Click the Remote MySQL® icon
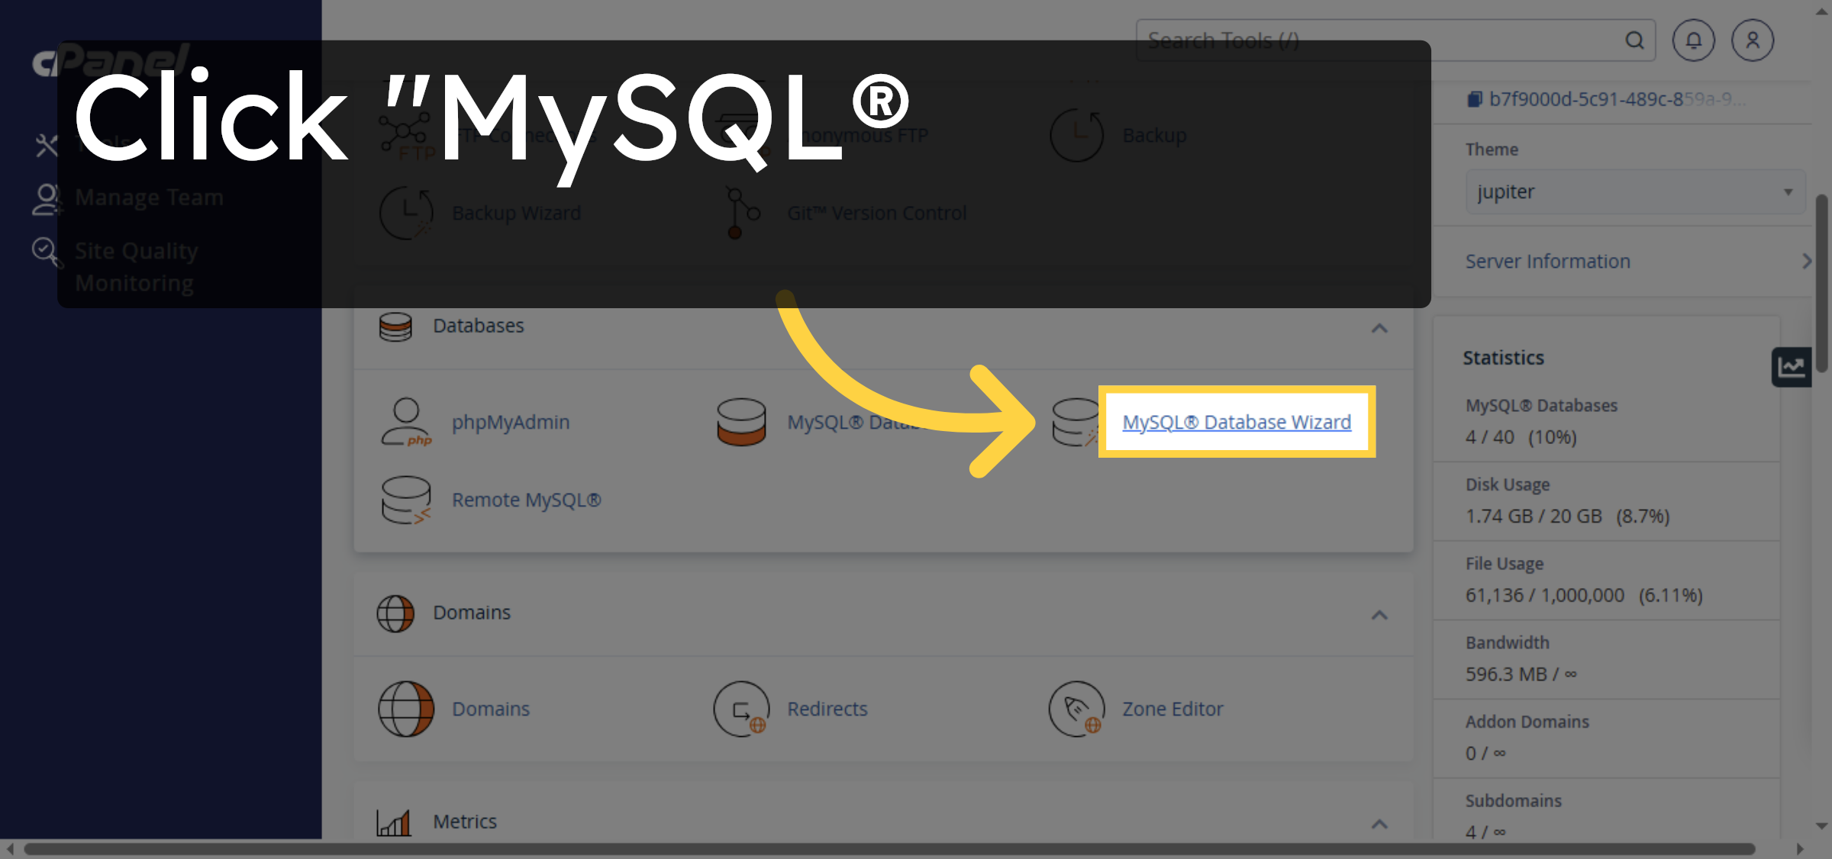The width and height of the screenshot is (1832, 859). (x=405, y=500)
